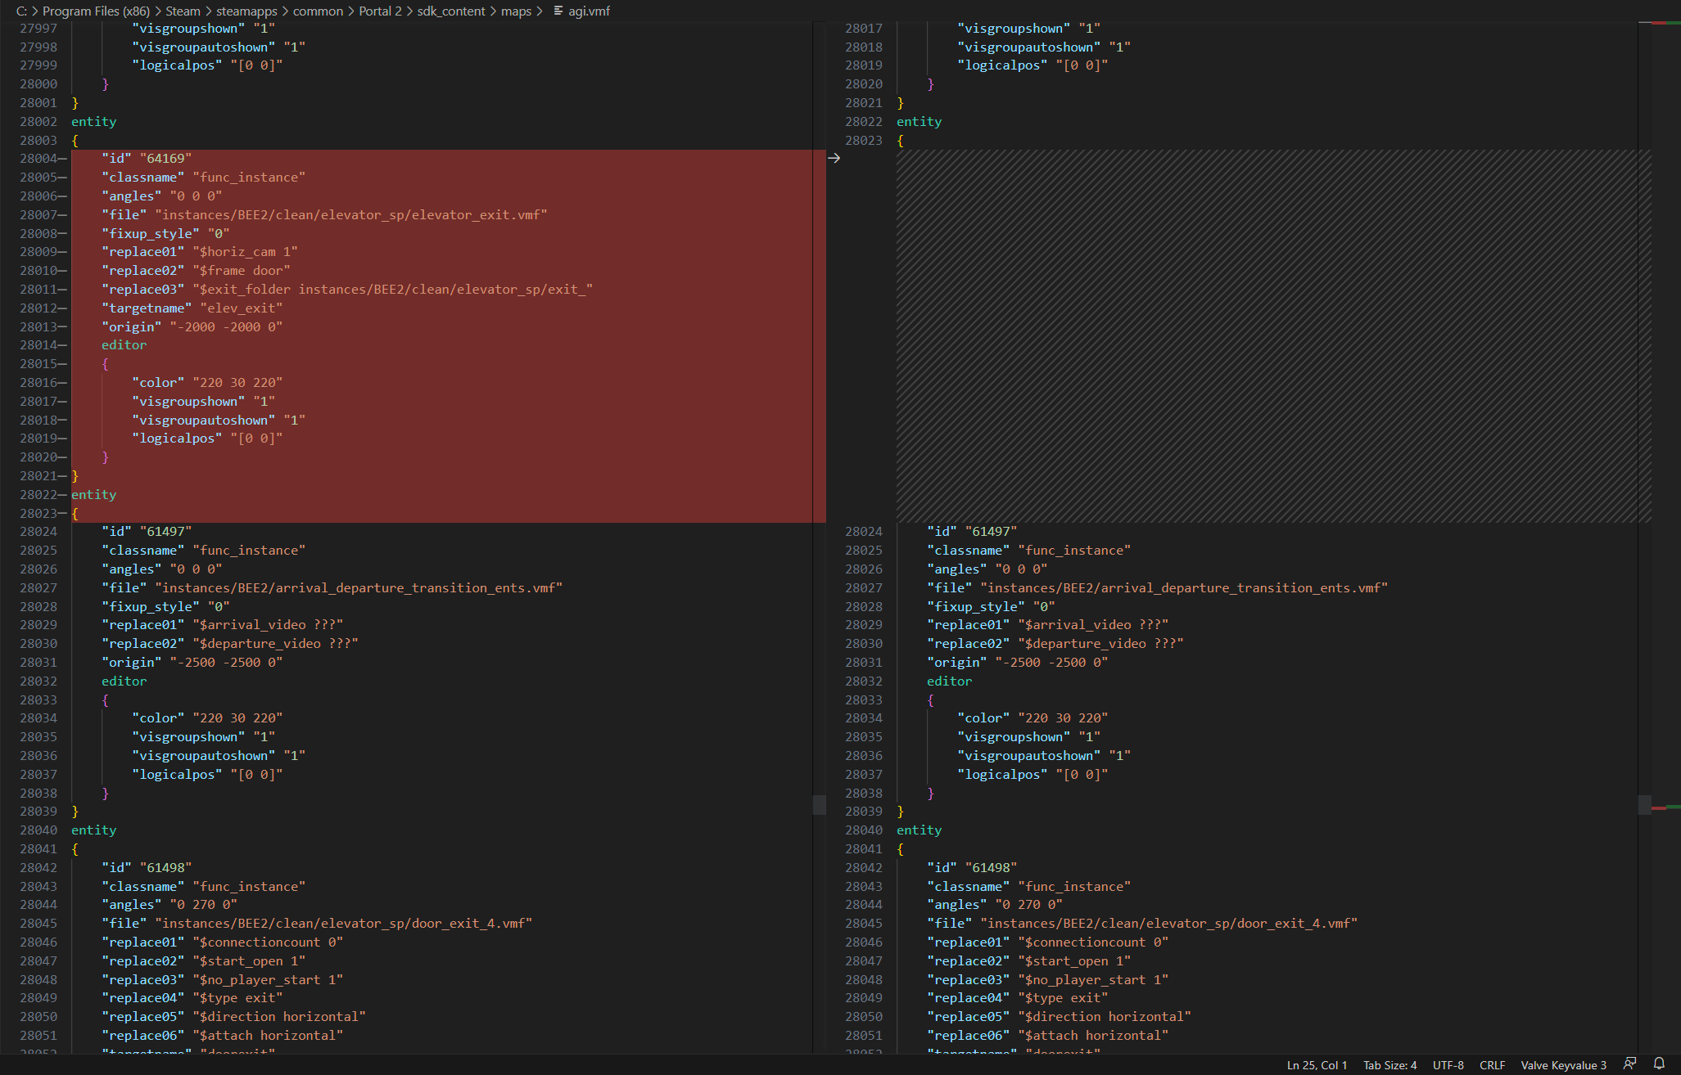
Task: Open the 'common' breadcrumb dropdown
Action: coord(318,11)
